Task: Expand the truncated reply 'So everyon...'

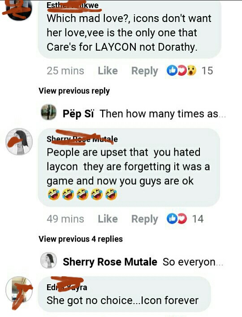Action: (x=193, y=262)
